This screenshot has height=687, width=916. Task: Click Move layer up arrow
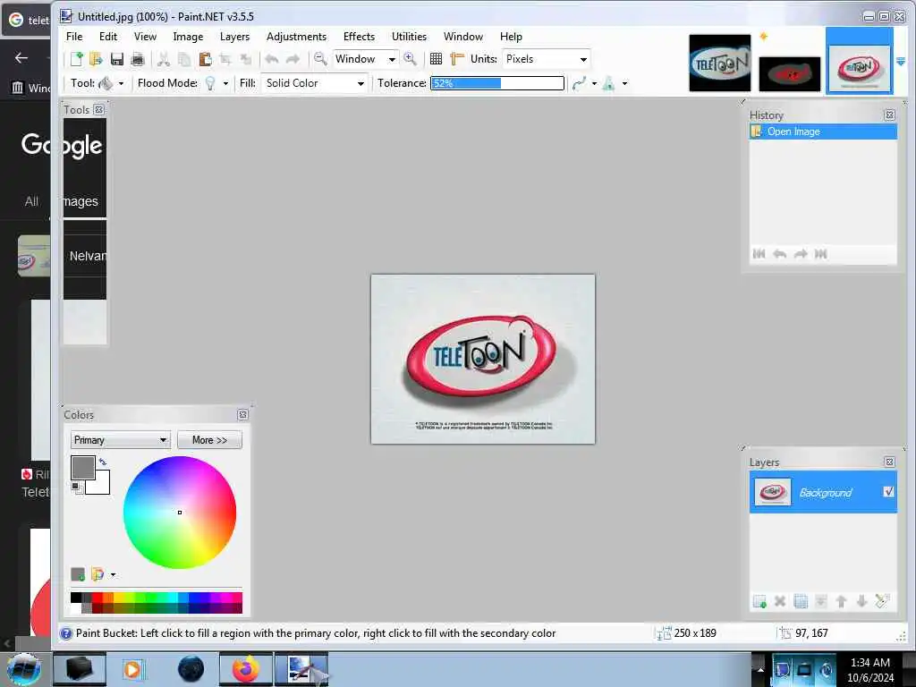[841, 601]
